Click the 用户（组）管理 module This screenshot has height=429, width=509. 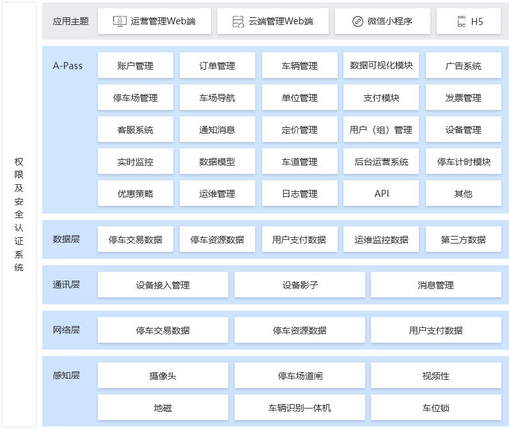click(x=381, y=130)
